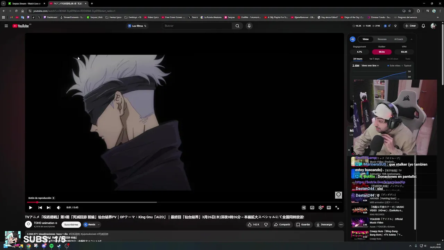
Task: Open the TOHO animation channel name link
Action: [x=44, y=223]
